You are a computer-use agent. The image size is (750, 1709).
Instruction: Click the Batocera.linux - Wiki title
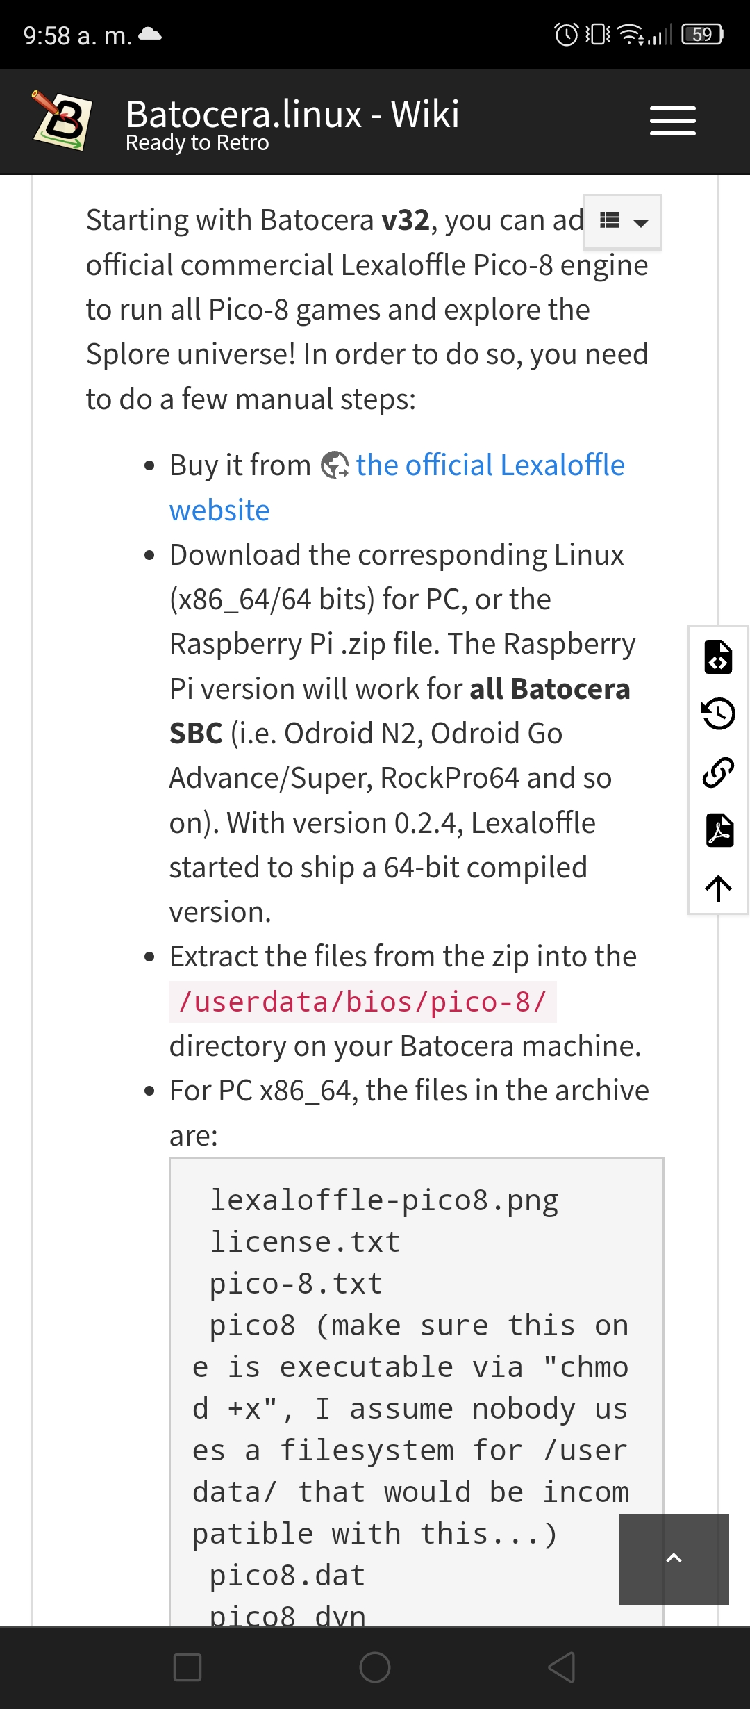[292, 113]
